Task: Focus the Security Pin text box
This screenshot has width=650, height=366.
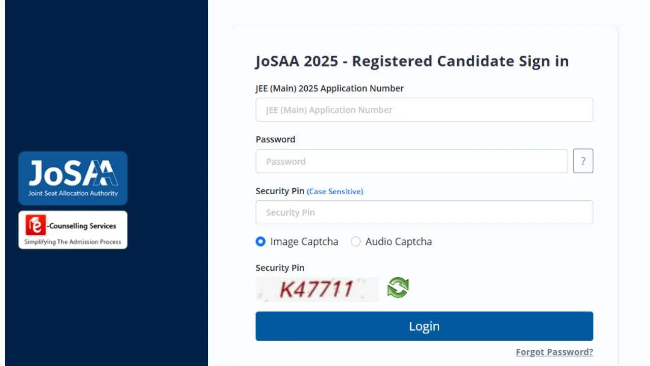Action: click(424, 212)
